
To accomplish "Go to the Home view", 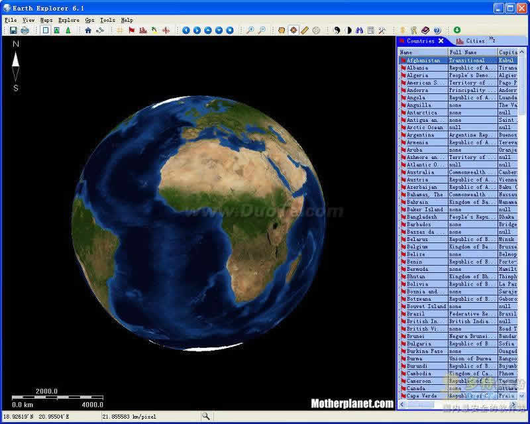I will (88, 30).
